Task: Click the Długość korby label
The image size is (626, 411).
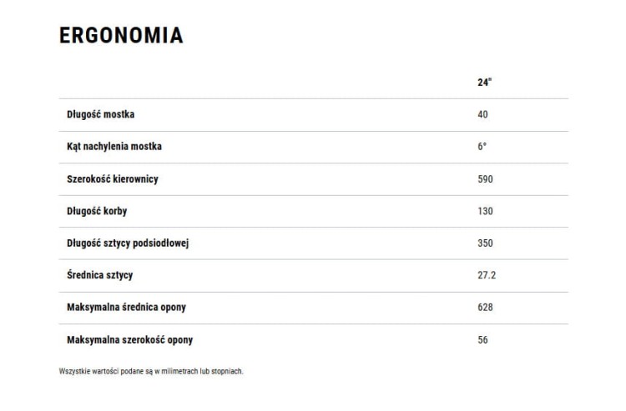Action: 97,211
